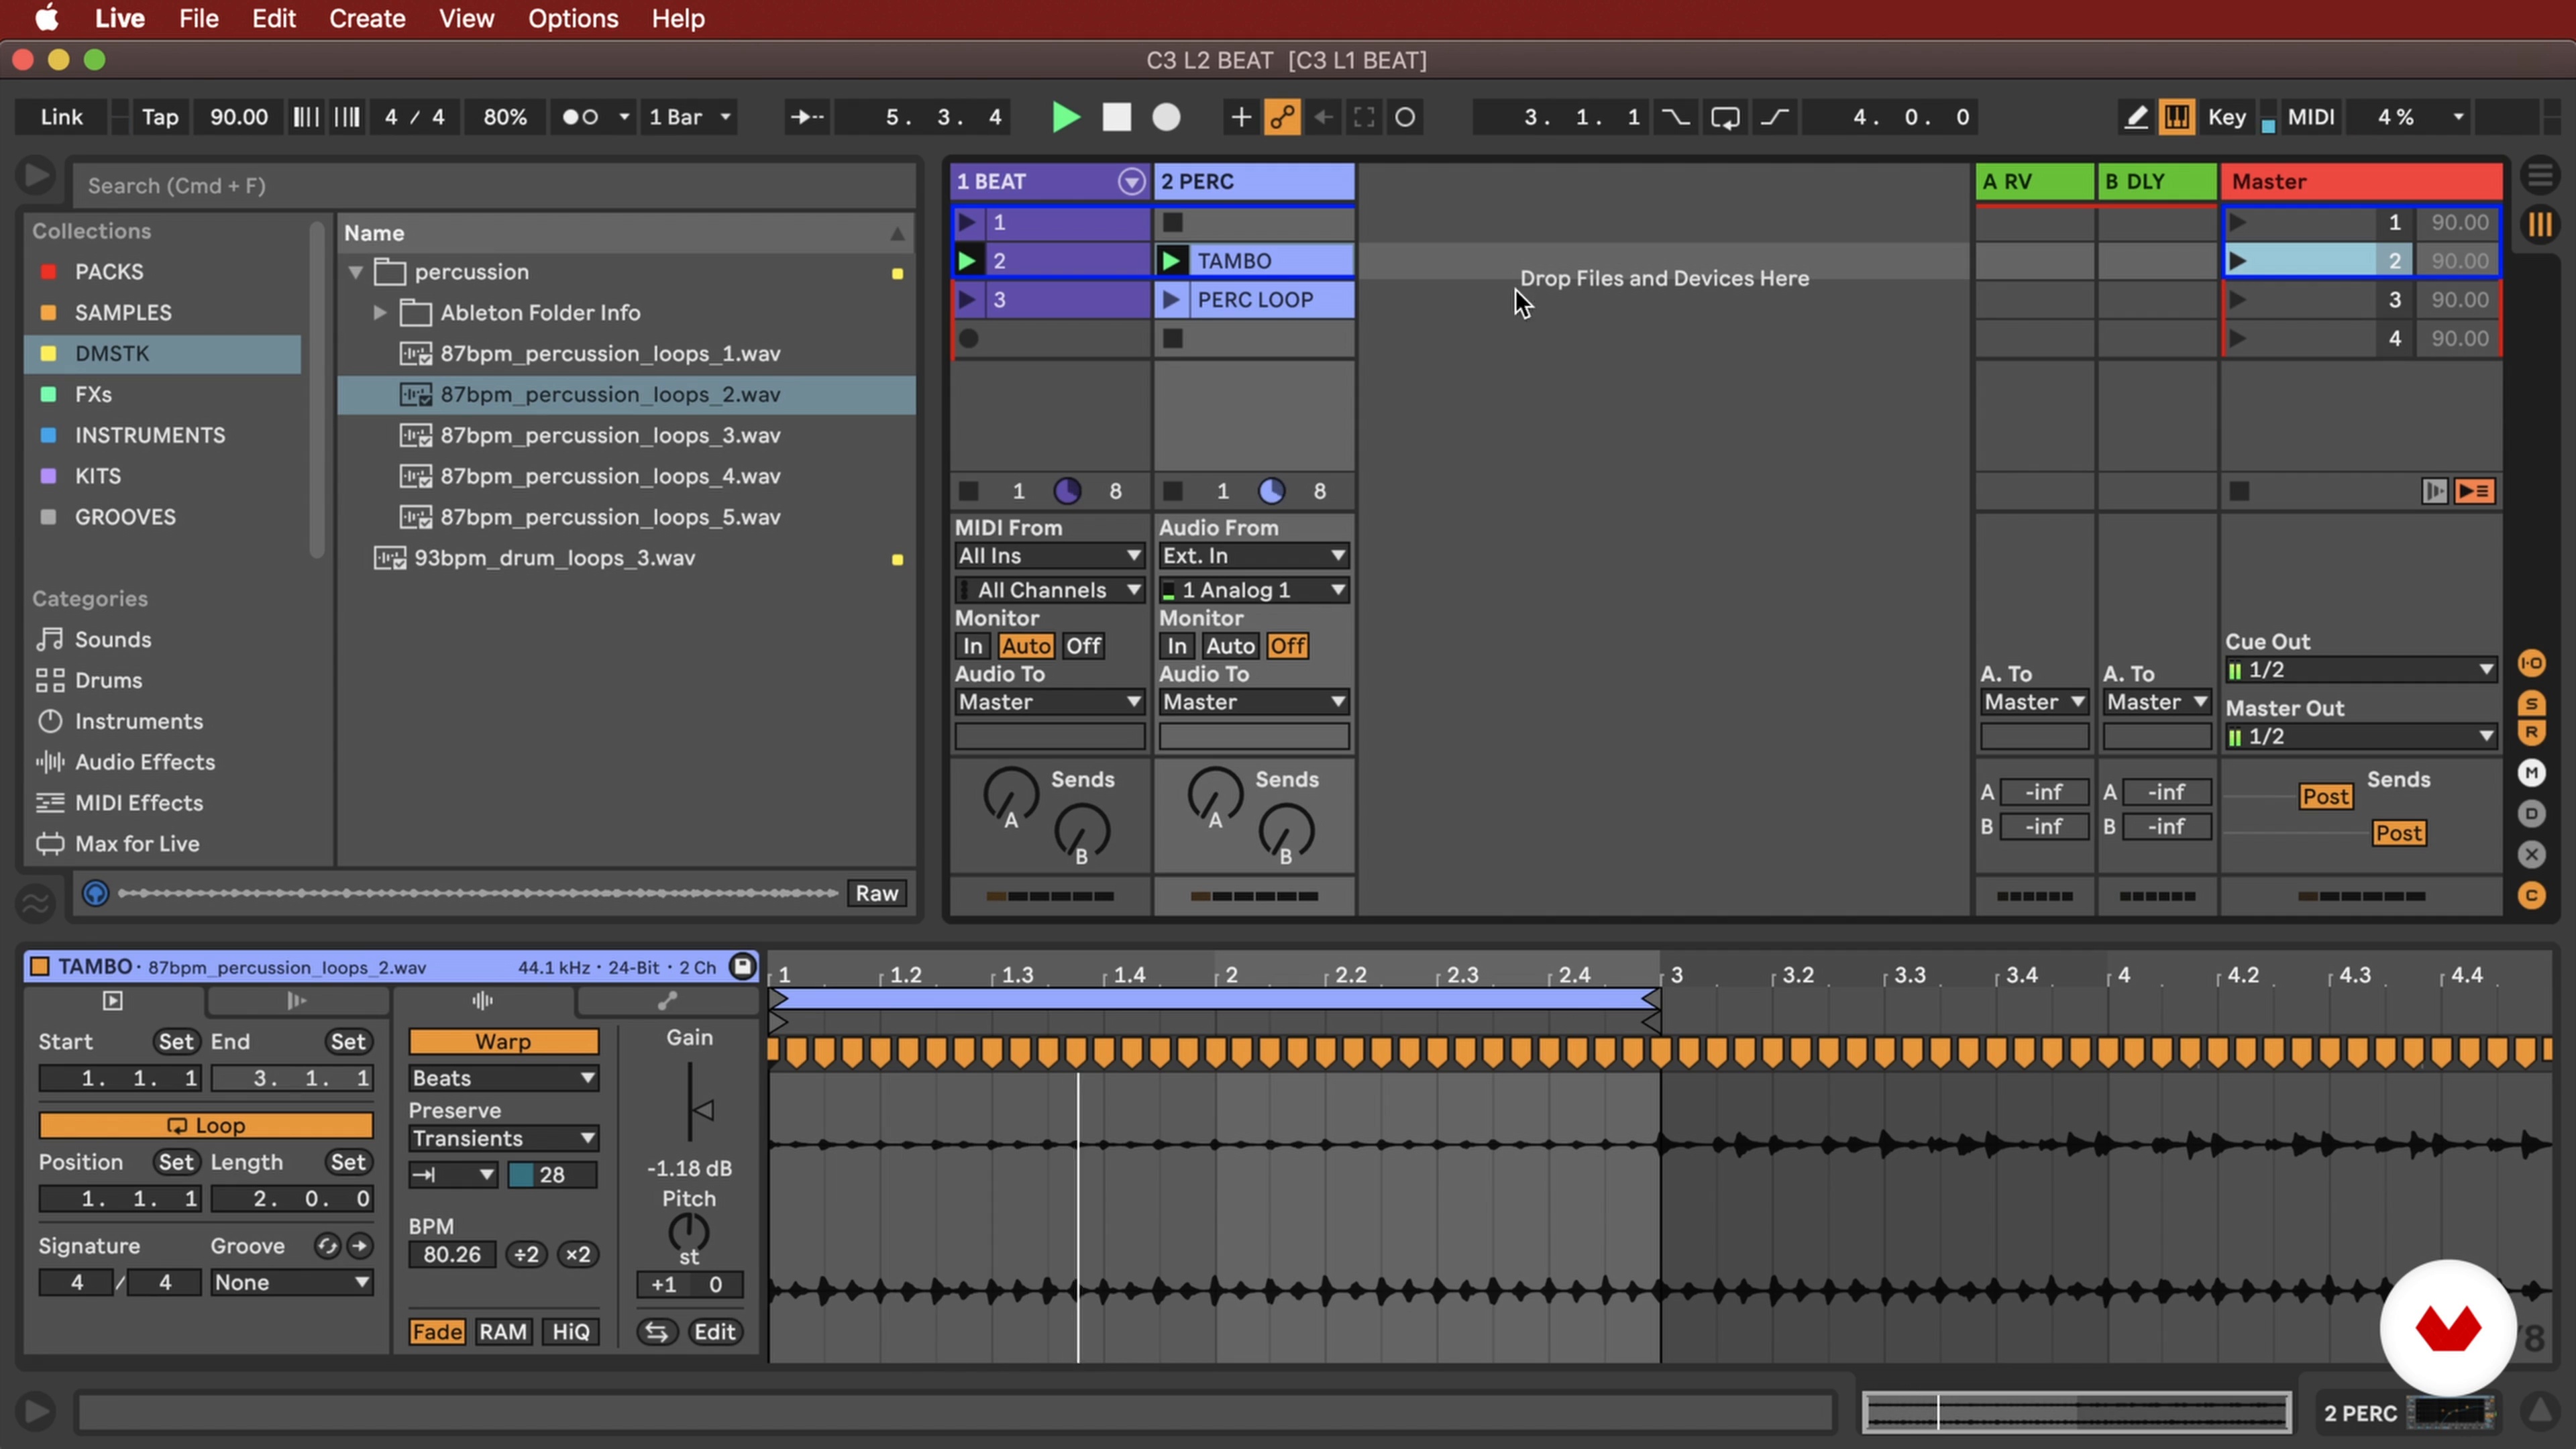
Task: Toggle the Sends section show button
Action: click(2532, 704)
